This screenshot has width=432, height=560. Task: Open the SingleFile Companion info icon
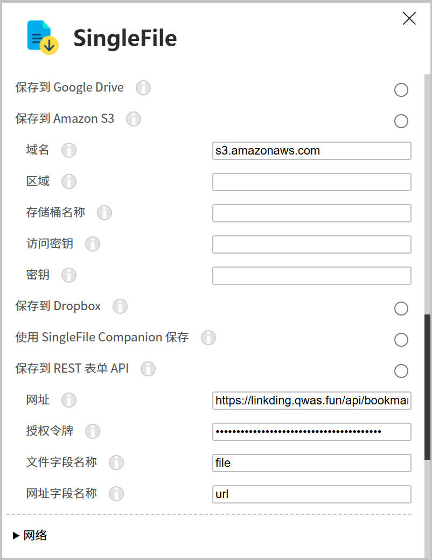(208, 338)
